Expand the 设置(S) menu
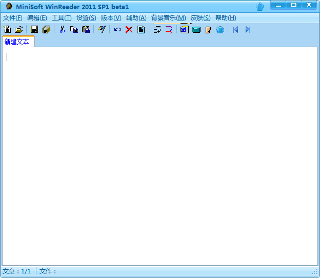 (86, 18)
